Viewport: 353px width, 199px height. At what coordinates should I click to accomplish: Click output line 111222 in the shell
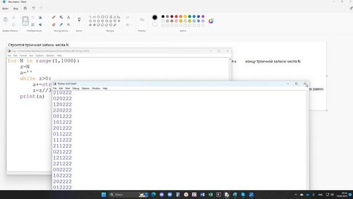(x=62, y=140)
